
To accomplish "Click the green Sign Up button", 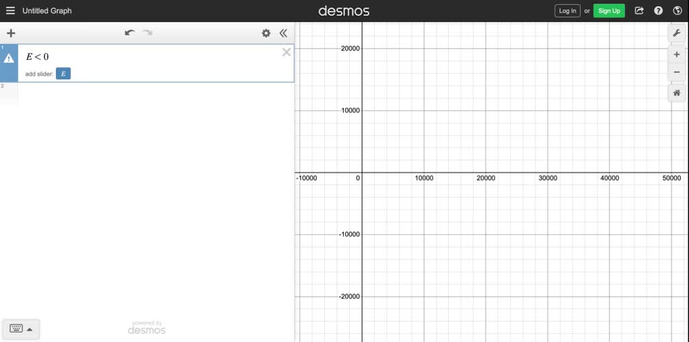I will coord(609,11).
